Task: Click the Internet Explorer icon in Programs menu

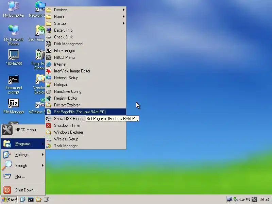Action: click(x=49, y=64)
